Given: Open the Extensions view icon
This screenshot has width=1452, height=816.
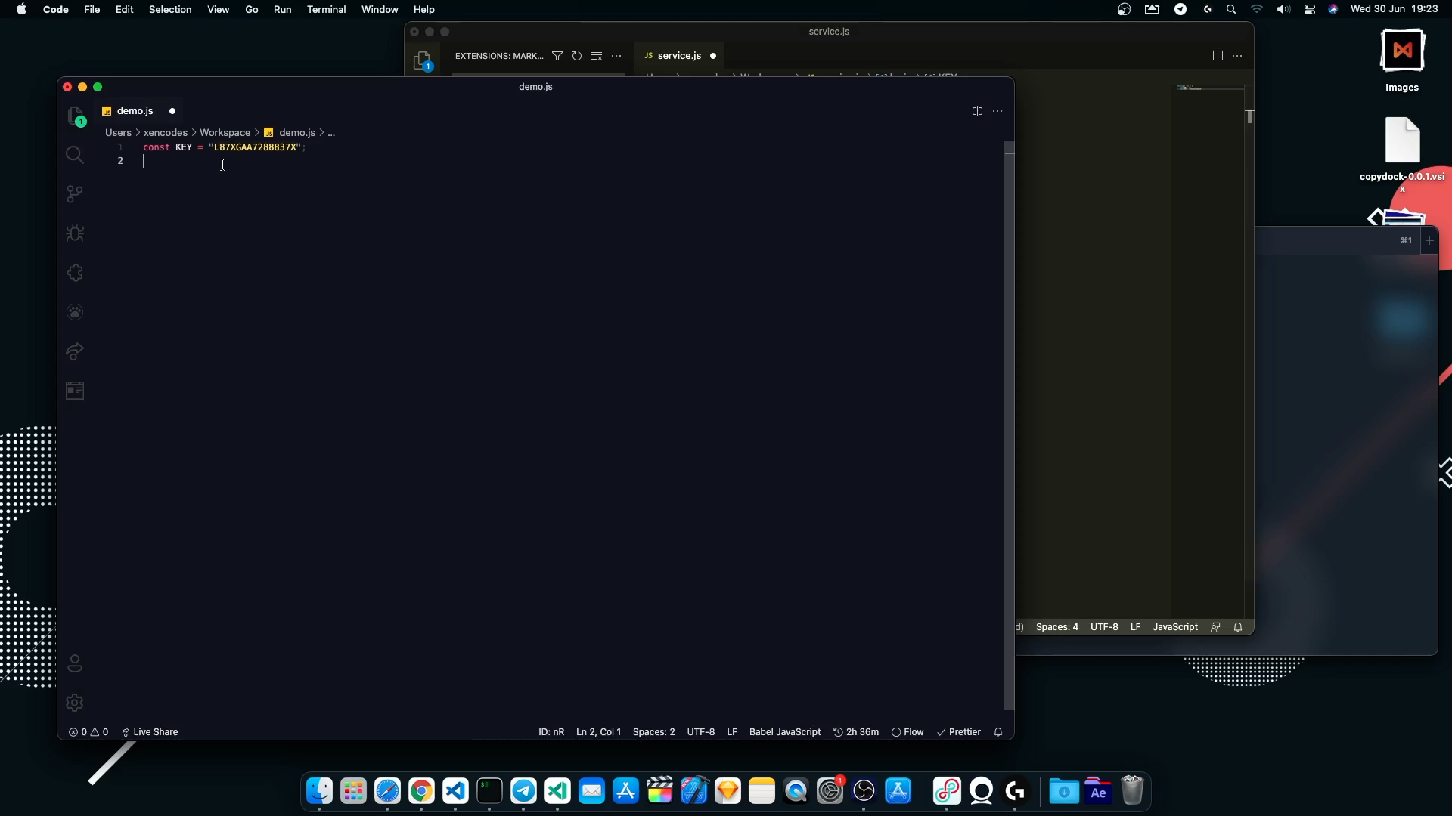Looking at the screenshot, I should 75,273.
